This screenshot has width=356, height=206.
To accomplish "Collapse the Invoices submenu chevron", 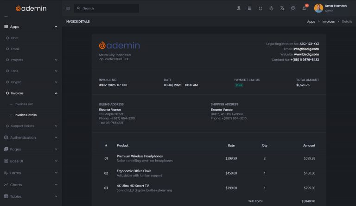I will [56, 93].
